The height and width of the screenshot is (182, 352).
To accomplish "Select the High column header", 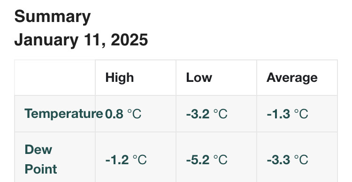I will 119,78.
